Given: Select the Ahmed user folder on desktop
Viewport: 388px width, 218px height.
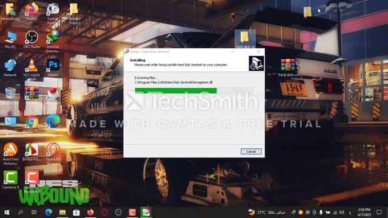Looking at the screenshot, I should pyautogui.click(x=10, y=12).
